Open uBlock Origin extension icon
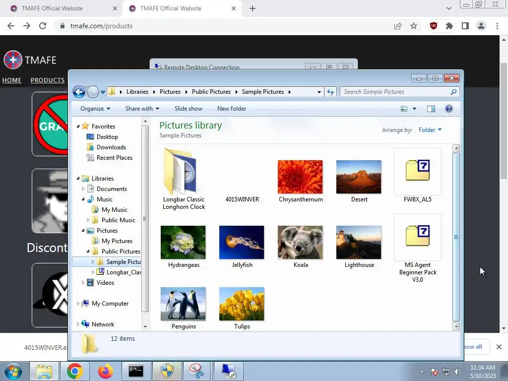Viewport: 508px width, 381px height. (x=433, y=26)
